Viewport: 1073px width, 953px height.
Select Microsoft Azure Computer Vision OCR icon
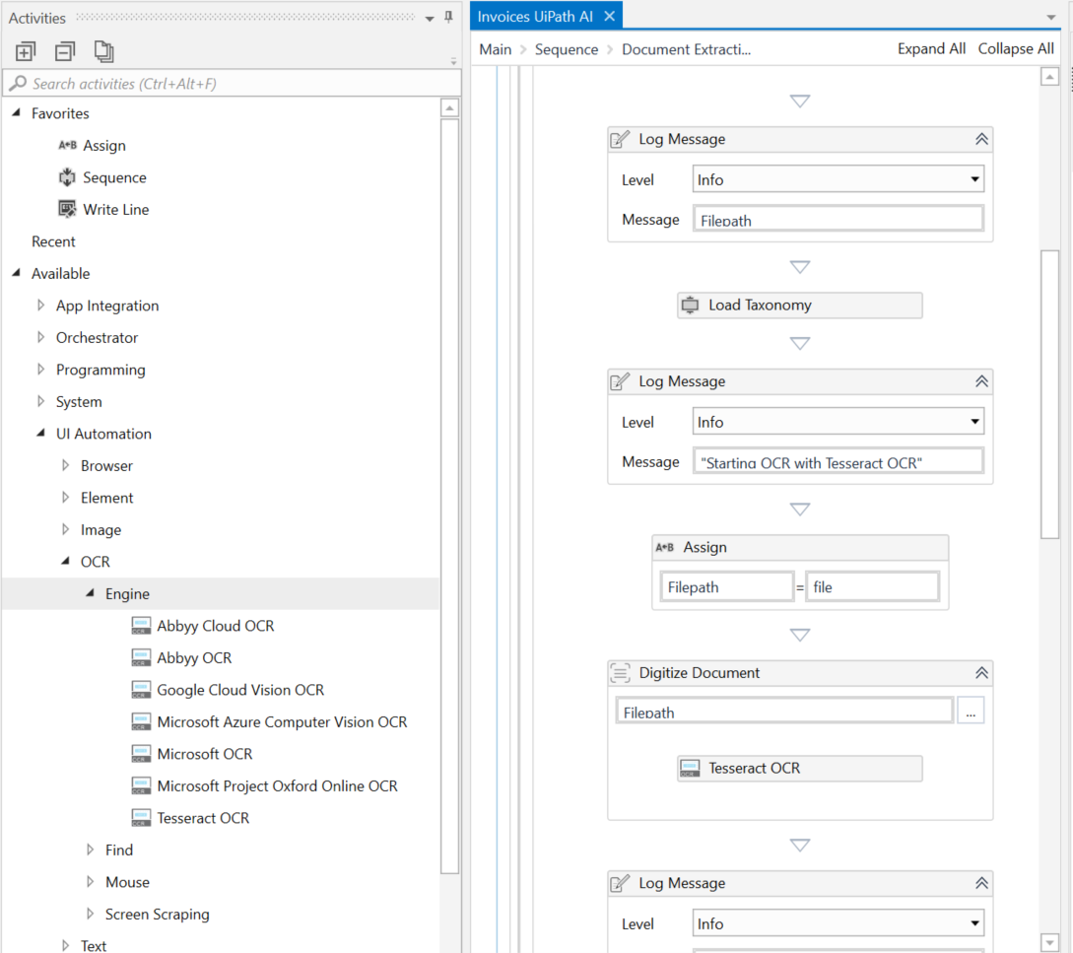point(141,721)
